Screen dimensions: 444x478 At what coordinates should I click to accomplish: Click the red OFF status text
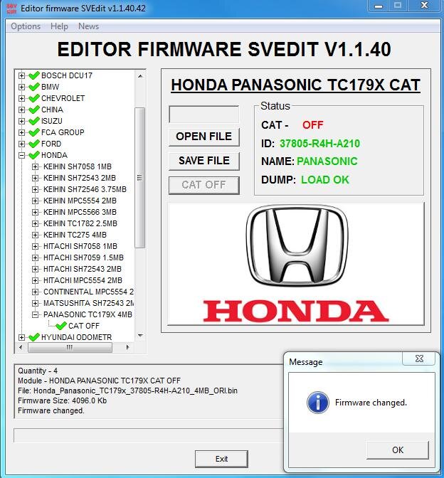[x=313, y=125]
